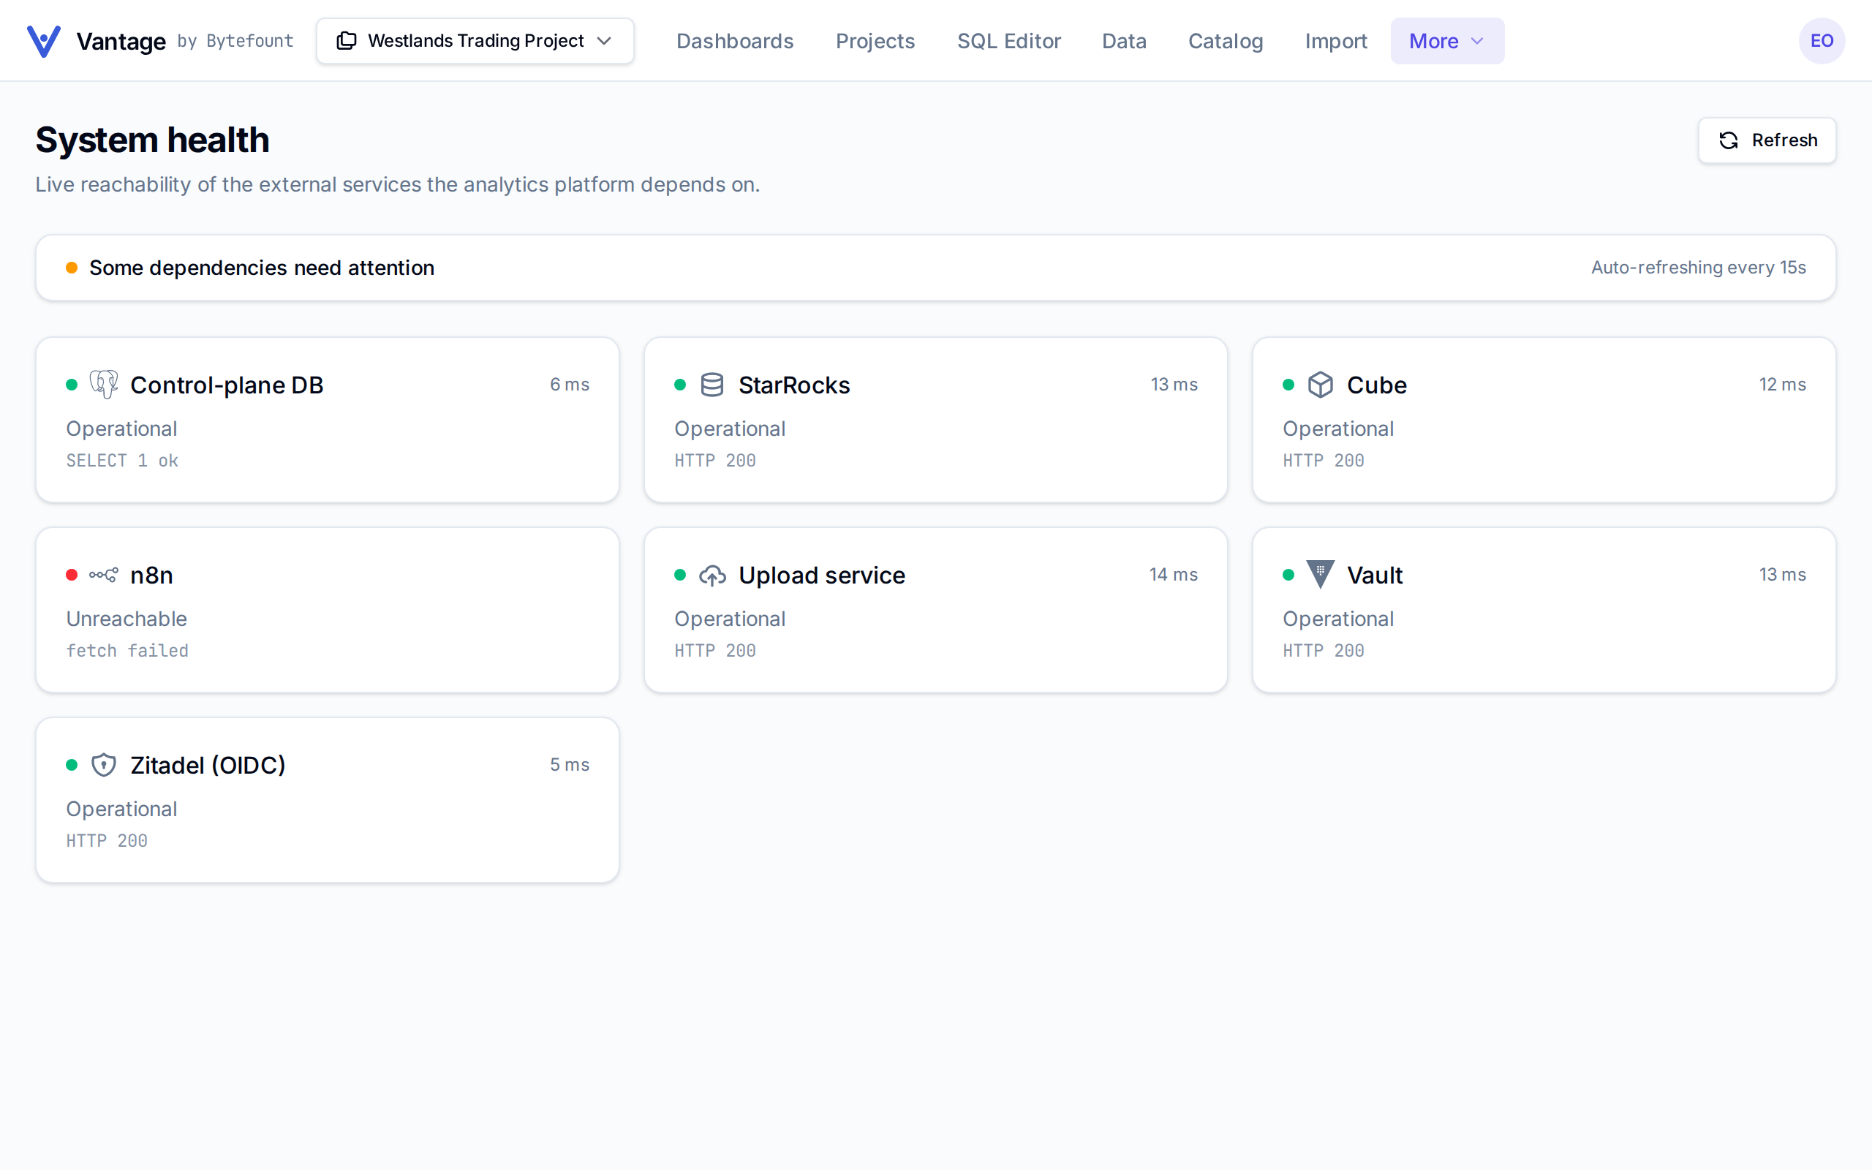Expand the More menu
The image size is (1872, 1170).
[1446, 41]
